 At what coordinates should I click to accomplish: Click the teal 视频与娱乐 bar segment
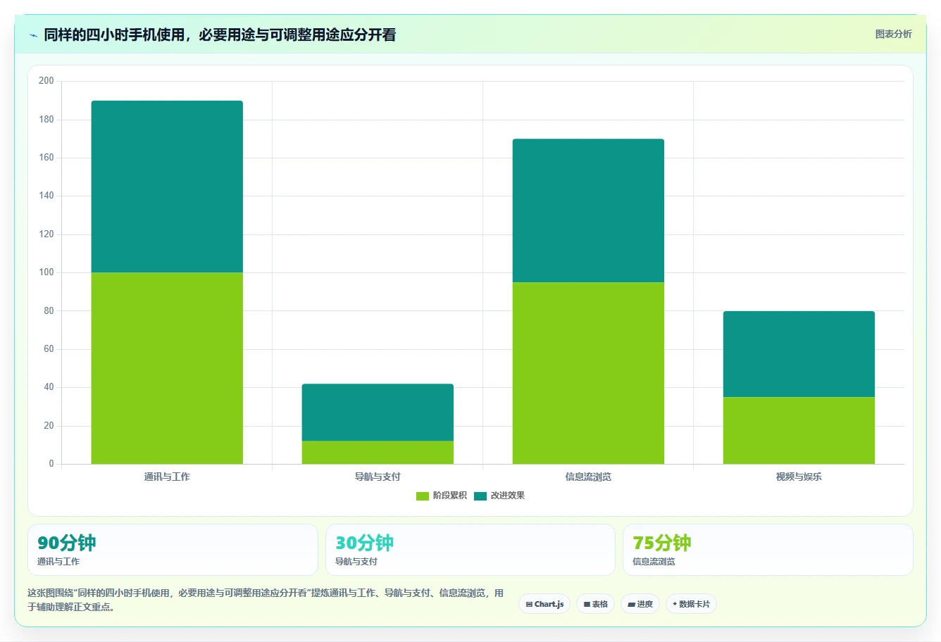click(799, 354)
